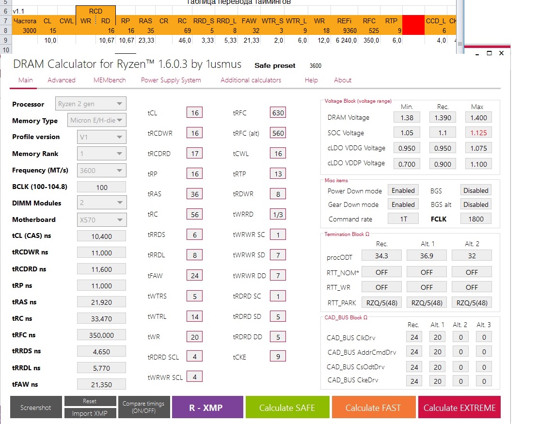Screen dimensions: 538x424
Task: Click the green Calculate SAFE button
Action: click(x=287, y=407)
